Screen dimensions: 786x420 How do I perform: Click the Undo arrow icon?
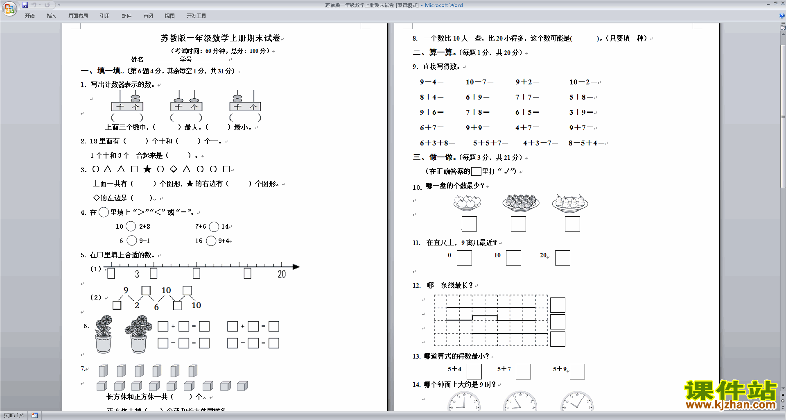point(34,5)
